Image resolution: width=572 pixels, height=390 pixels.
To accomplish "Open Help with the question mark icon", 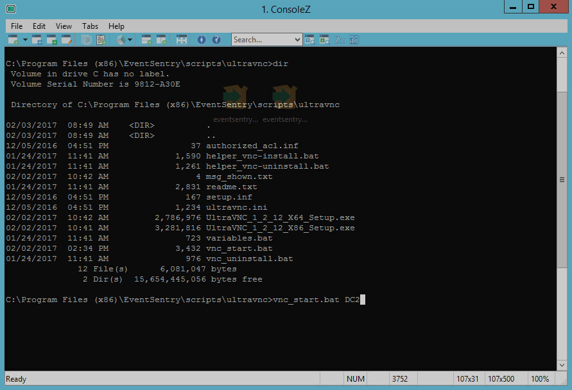I will coord(216,39).
